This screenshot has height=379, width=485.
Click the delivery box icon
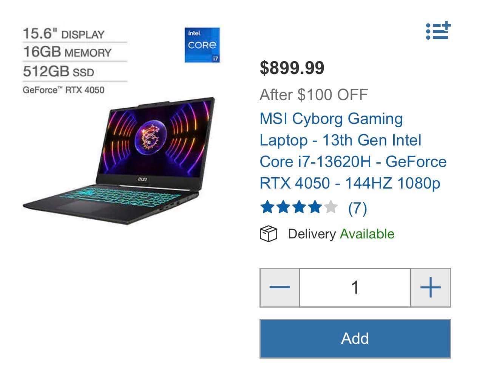coord(268,234)
